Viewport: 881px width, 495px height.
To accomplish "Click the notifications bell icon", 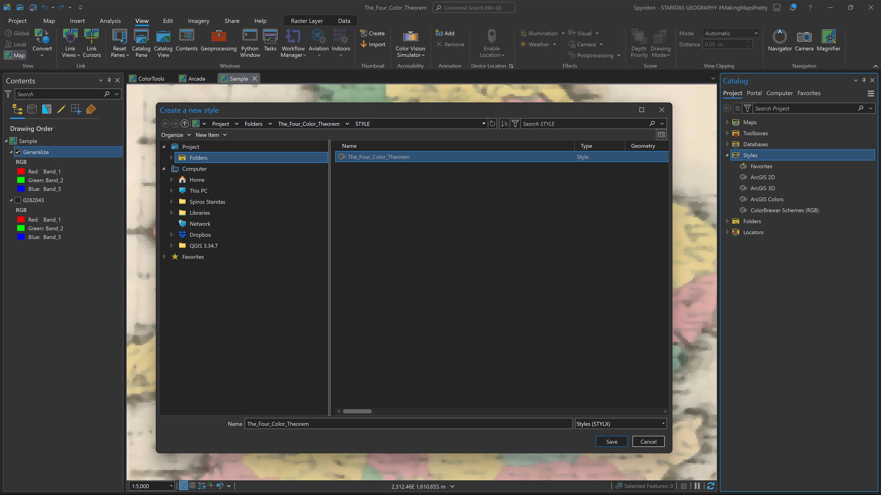I will [792, 7].
